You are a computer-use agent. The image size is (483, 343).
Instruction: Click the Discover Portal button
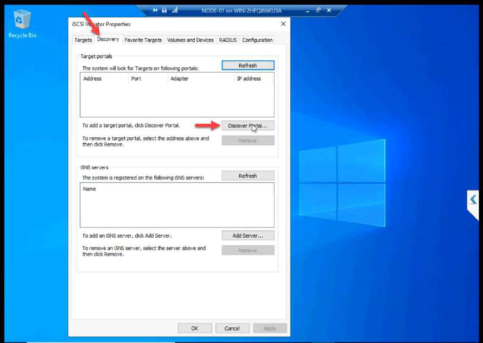pos(248,126)
